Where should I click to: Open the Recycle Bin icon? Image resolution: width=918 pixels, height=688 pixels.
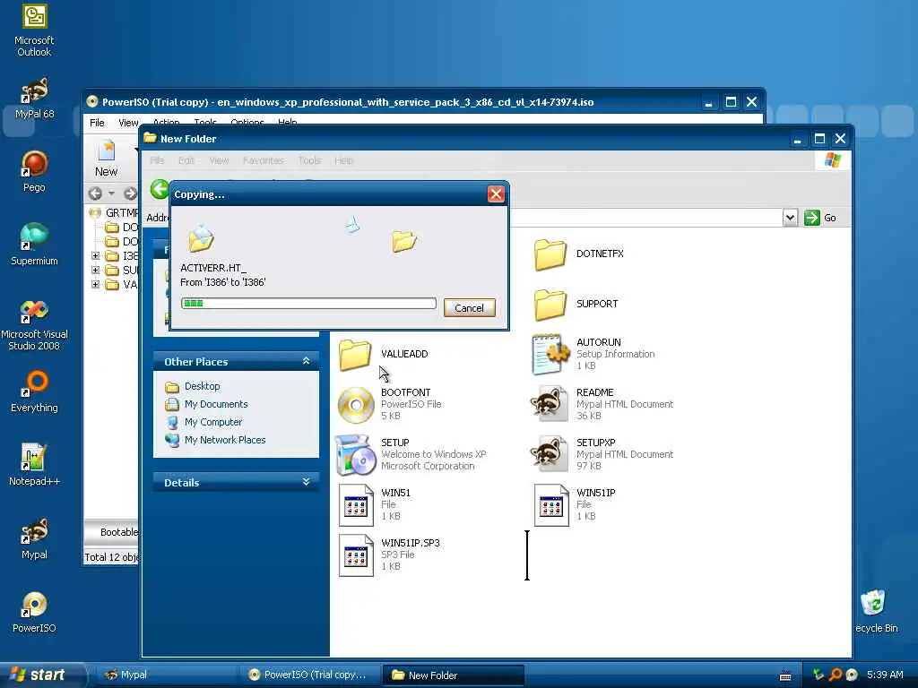(x=876, y=611)
